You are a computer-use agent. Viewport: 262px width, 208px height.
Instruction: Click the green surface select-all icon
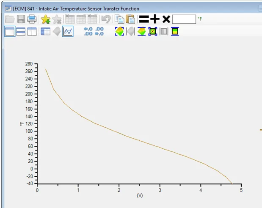(x=119, y=31)
